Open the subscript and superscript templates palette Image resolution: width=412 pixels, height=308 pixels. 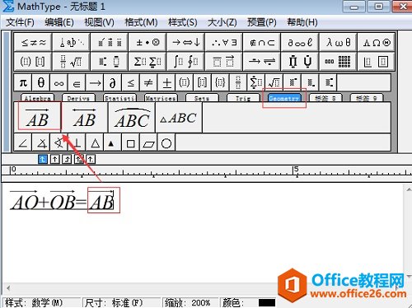pos(110,61)
